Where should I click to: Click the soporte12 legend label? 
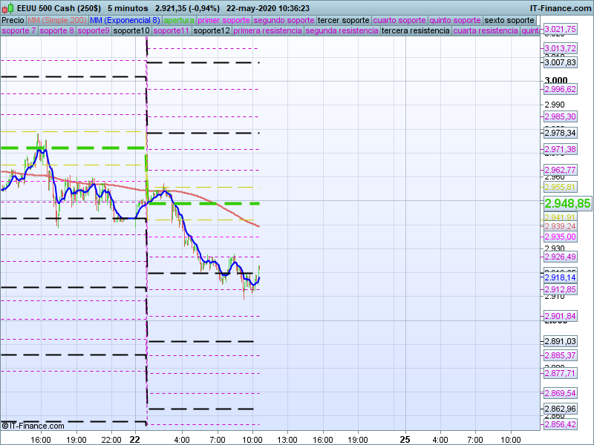[x=212, y=31]
